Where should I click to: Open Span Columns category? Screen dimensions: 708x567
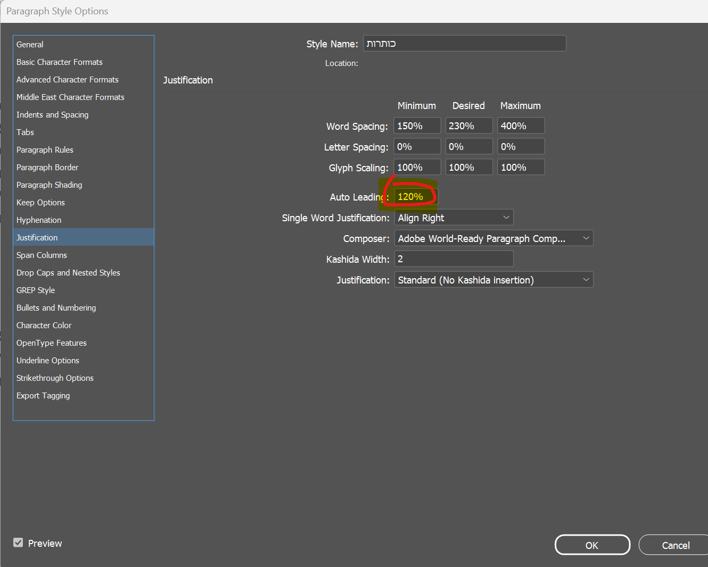[84, 255]
